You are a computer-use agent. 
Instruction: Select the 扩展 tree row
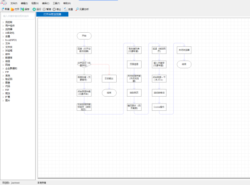pyautogui.click(x=7, y=97)
